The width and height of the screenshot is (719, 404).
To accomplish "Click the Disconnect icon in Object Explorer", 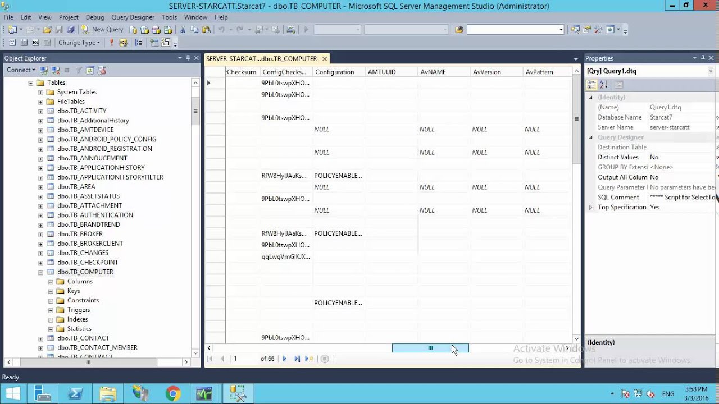I will pyautogui.click(x=56, y=70).
